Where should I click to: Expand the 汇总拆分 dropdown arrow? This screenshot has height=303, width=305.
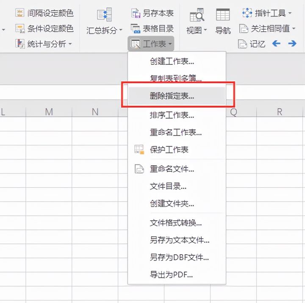121,30
